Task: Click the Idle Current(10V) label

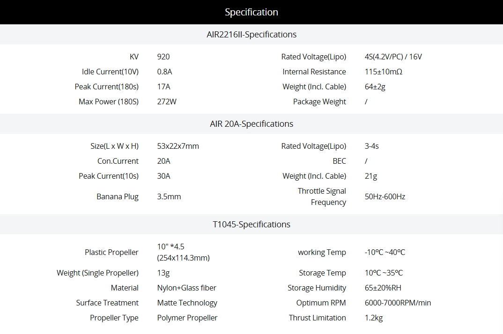Action: tap(110, 72)
